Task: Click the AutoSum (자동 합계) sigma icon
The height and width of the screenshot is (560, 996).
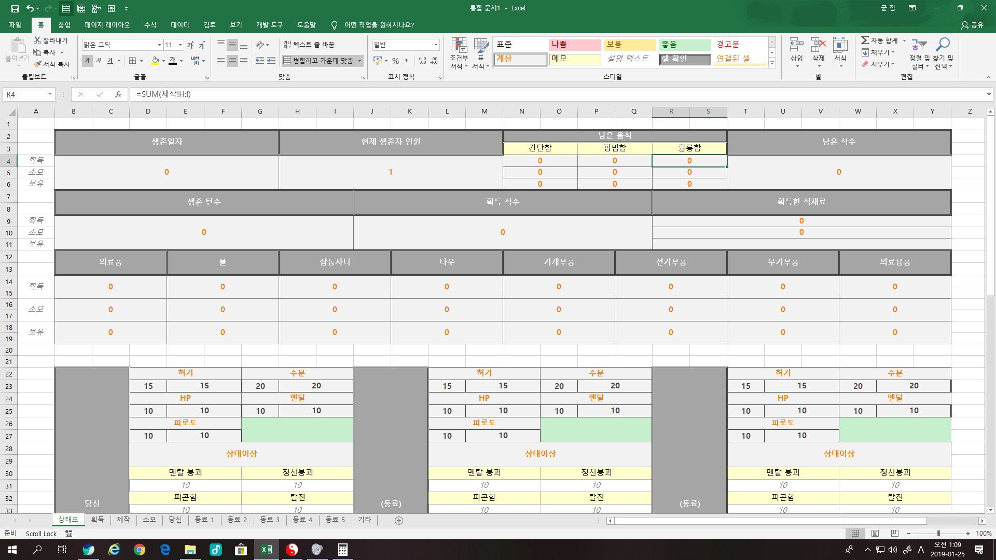Action: [x=865, y=40]
